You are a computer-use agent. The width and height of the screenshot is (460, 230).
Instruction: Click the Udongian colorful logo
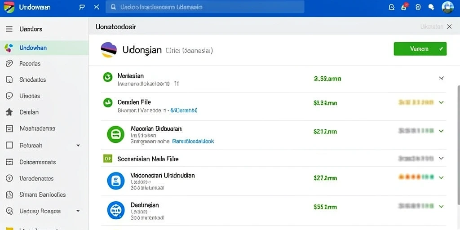109,49
